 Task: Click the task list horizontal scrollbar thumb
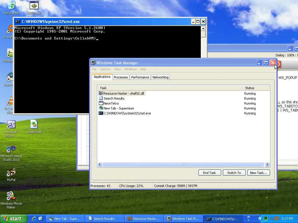pyautogui.click(x=183, y=165)
